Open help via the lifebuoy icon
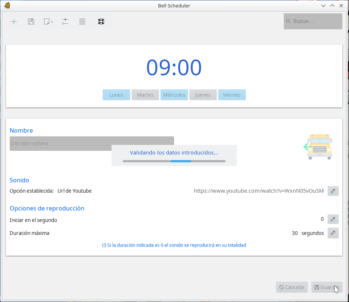The height and width of the screenshot is (302, 349). coord(101,21)
